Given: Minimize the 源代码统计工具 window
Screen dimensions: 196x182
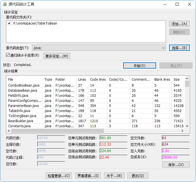Looking at the screenshot, I should click(x=165, y=4).
